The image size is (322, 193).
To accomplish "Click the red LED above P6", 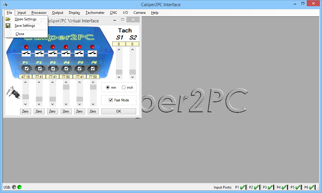I will [x=92, y=47].
